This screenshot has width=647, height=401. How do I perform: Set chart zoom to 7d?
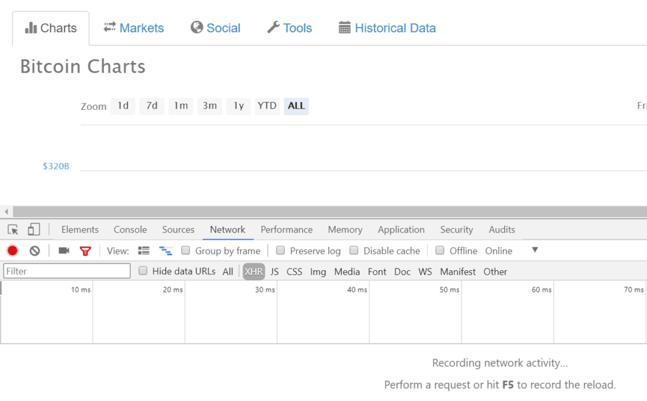tap(152, 106)
